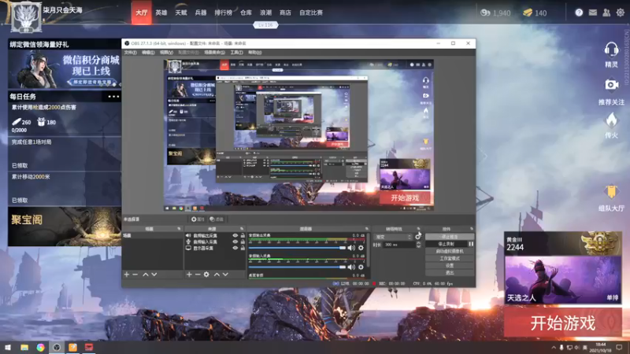This screenshot has height=354, width=630.
Task: Open game settings gear in the top bar
Action: click(x=621, y=13)
